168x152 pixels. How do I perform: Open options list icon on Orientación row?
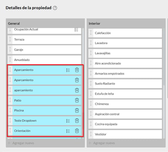(x=68, y=131)
